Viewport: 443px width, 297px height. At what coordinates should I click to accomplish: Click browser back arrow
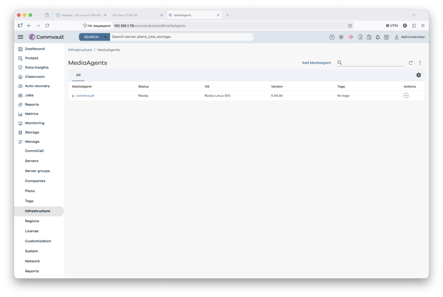29,26
